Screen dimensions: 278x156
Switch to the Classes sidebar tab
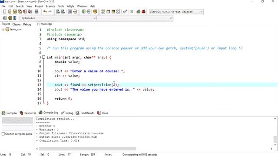[17, 24]
